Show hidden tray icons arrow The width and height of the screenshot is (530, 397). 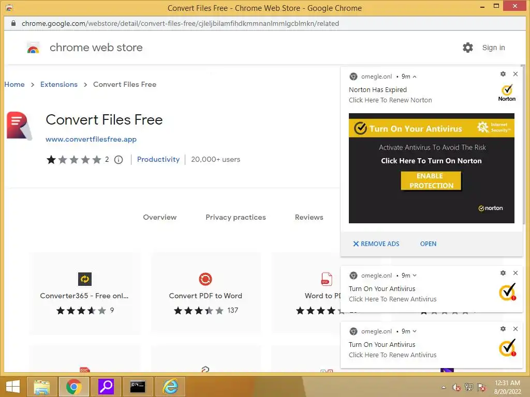(x=444, y=387)
